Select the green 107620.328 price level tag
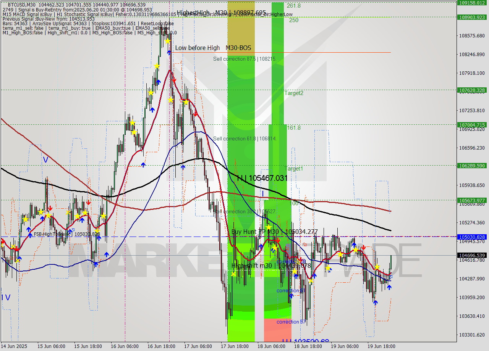Viewport: 489px width, 351px height. click(x=473, y=90)
